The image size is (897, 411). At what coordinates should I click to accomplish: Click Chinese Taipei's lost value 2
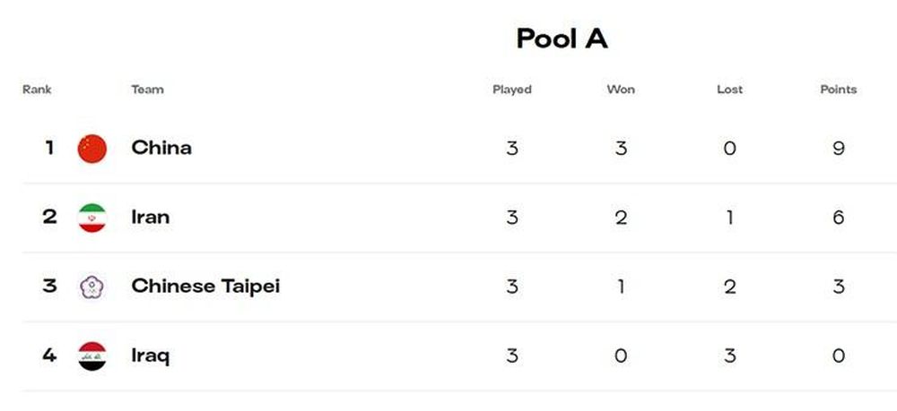pos(729,287)
